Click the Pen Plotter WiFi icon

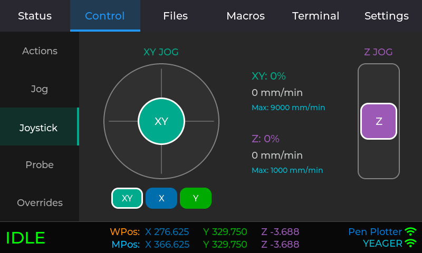tap(410, 232)
